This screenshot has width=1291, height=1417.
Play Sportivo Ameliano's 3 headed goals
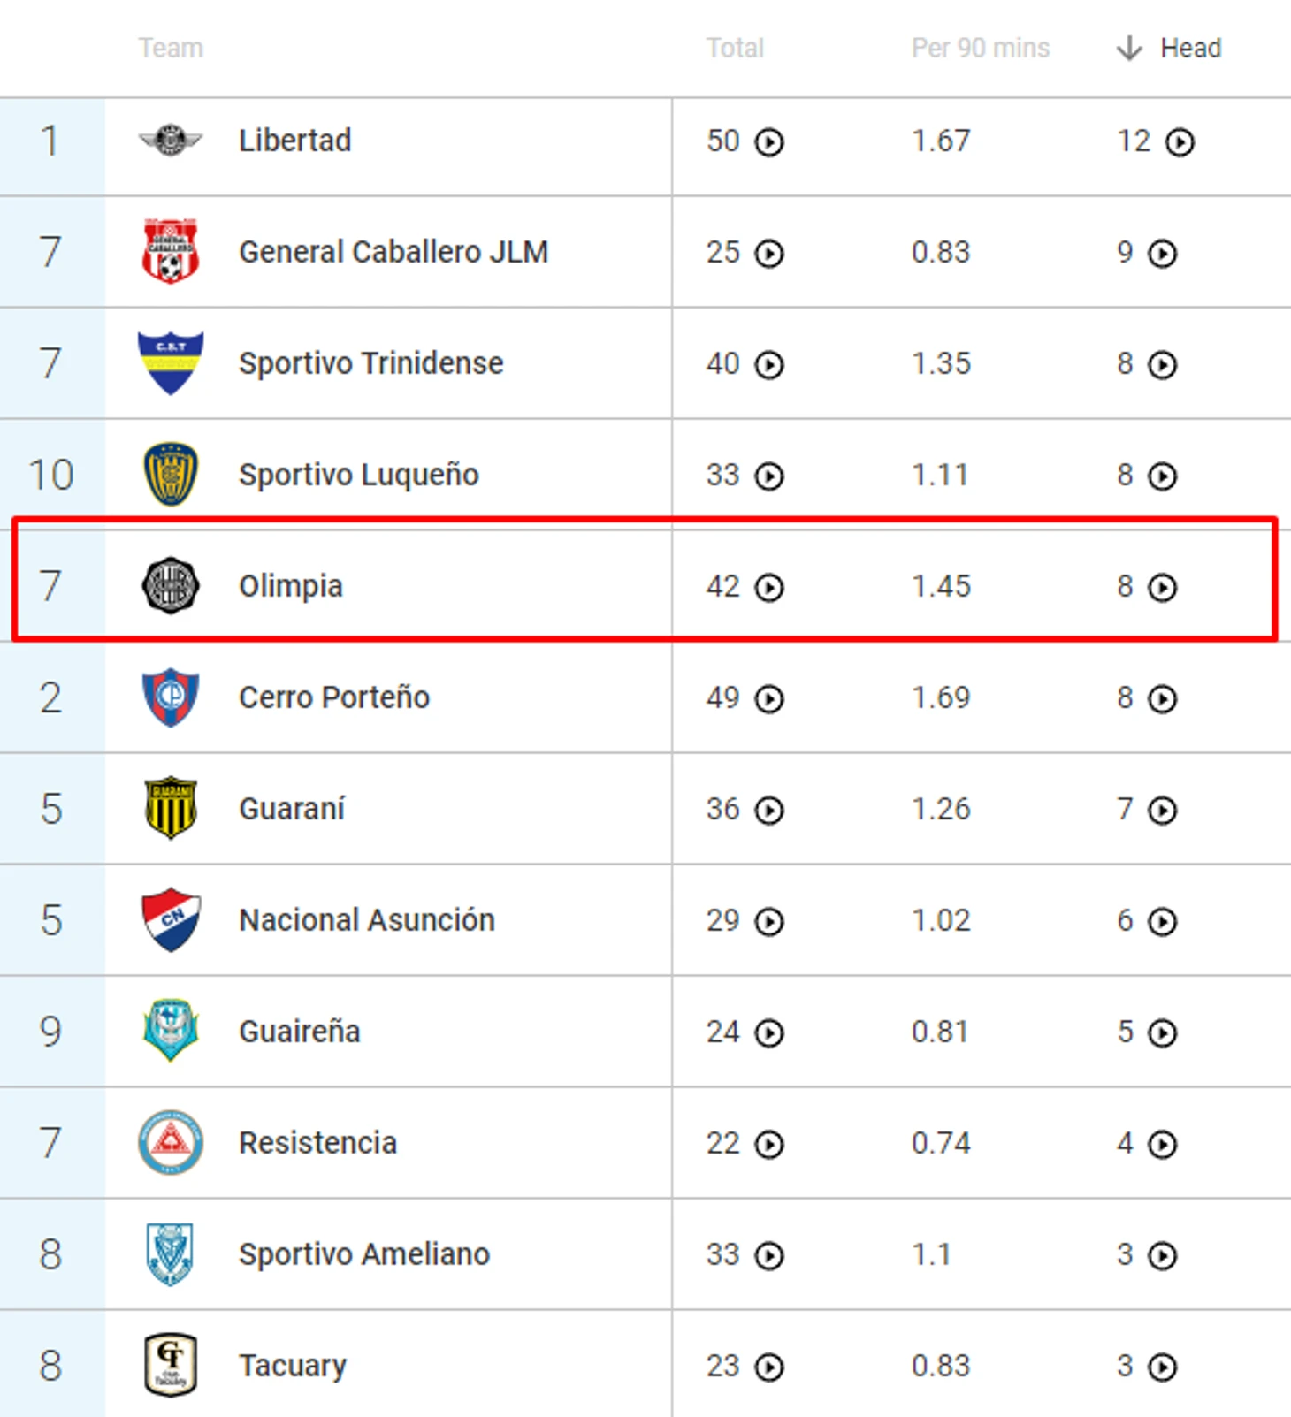pos(1162,1255)
